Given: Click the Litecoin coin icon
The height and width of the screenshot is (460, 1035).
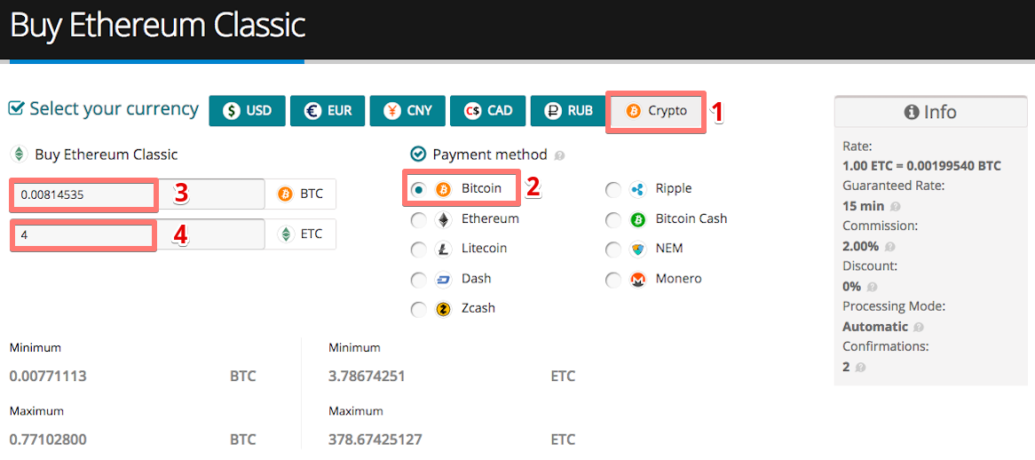Looking at the screenshot, I should coord(442,250).
